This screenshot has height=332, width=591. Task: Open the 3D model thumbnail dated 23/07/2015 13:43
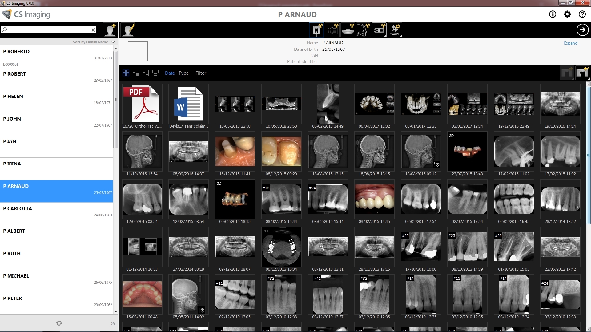coord(467,152)
